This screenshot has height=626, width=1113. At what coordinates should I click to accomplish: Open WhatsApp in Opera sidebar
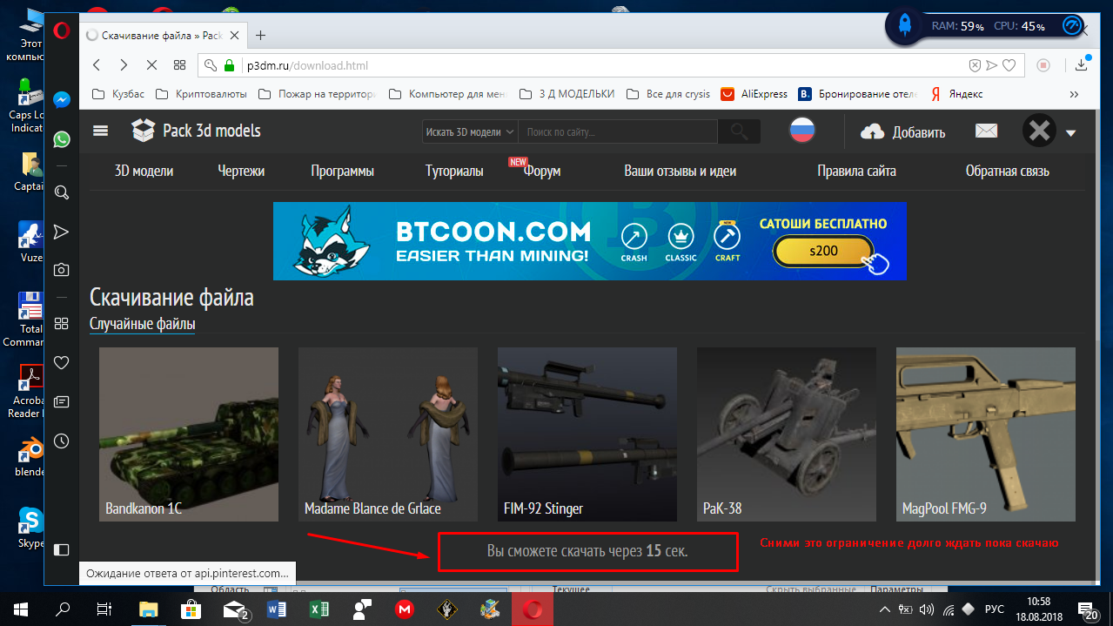point(61,138)
